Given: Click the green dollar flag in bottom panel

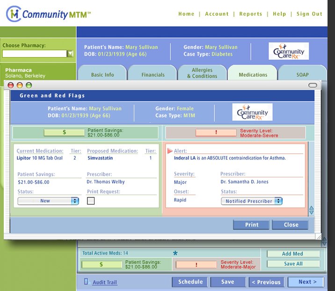Looking at the screenshot, I should pos(101,264).
